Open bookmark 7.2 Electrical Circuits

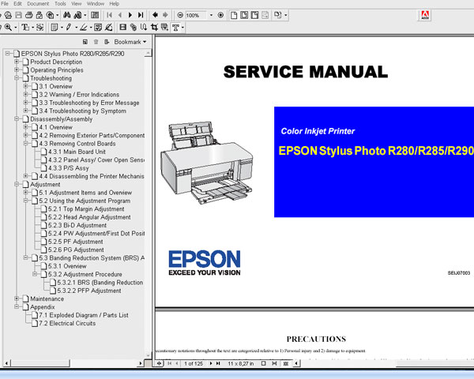click(x=67, y=323)
